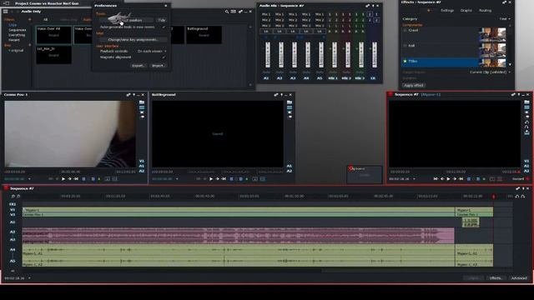Select the All tab in the bin panel
Screen dimensions: 534x300
coord(45,20)
